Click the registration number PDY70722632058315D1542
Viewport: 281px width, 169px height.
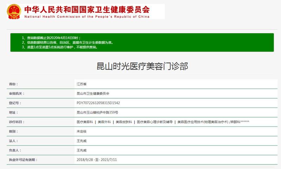pyautogui.click(x=98, y=103)
